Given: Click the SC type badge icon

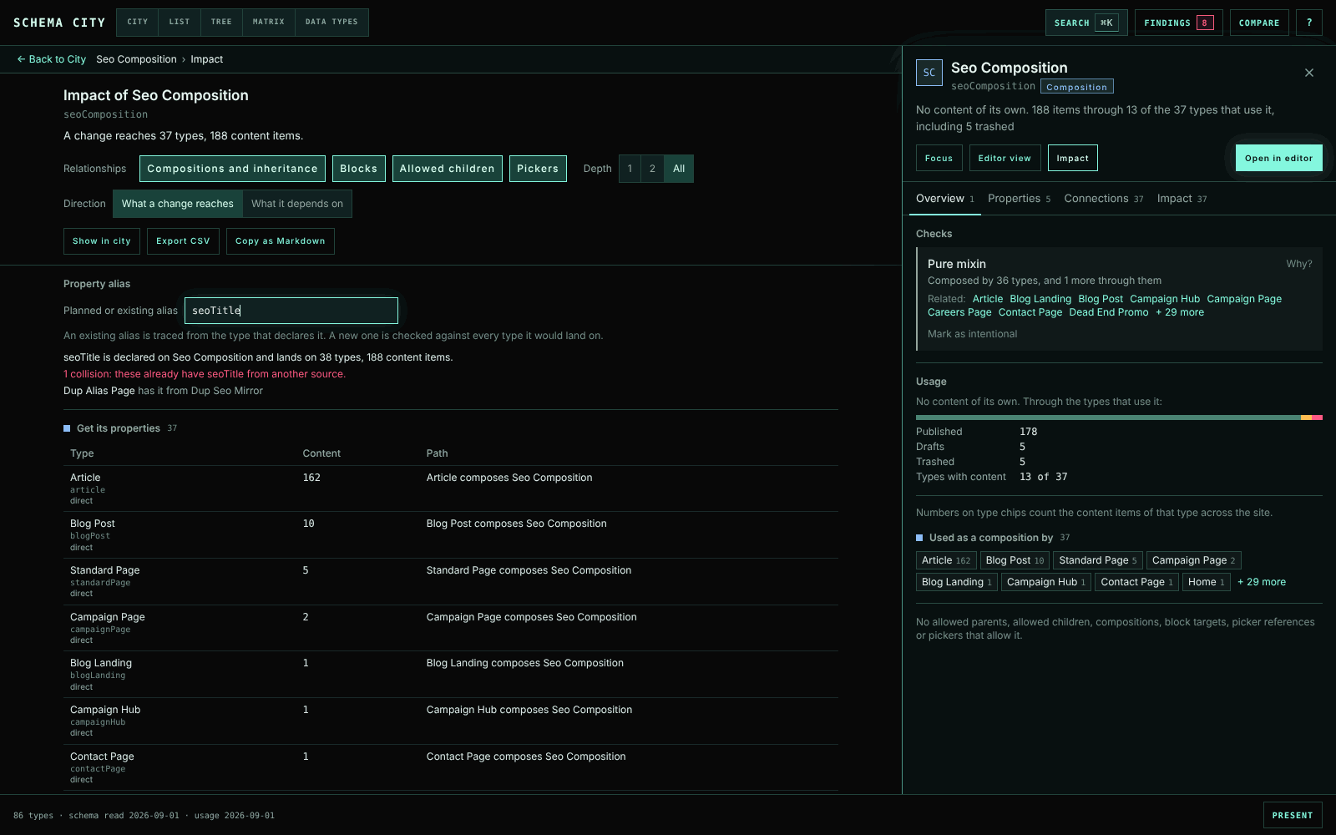Looking at the screenshot, I should click(x=929, y=73).
